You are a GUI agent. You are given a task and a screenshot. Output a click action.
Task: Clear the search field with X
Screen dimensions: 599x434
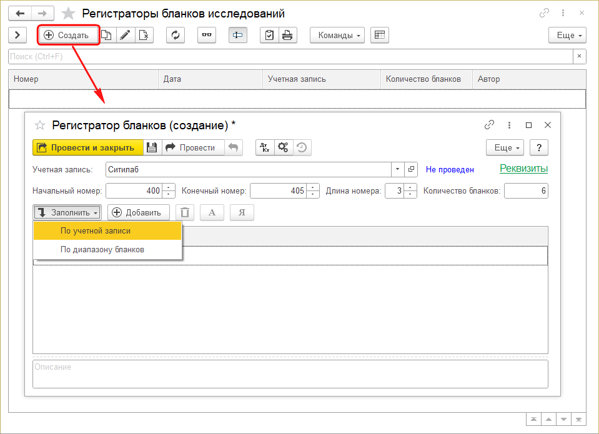(x=579, y=57)
